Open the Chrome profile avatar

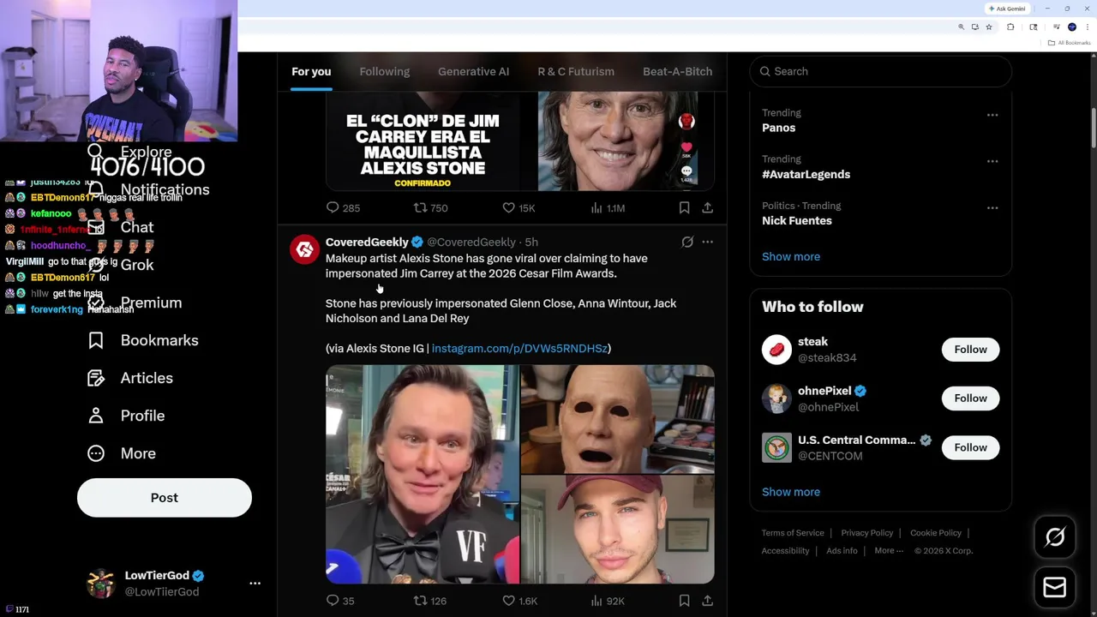1071,27
